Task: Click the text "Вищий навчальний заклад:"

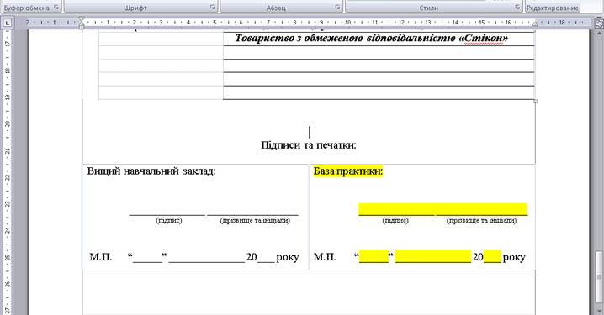Action: pyautogui.click(x=151, y=171)
